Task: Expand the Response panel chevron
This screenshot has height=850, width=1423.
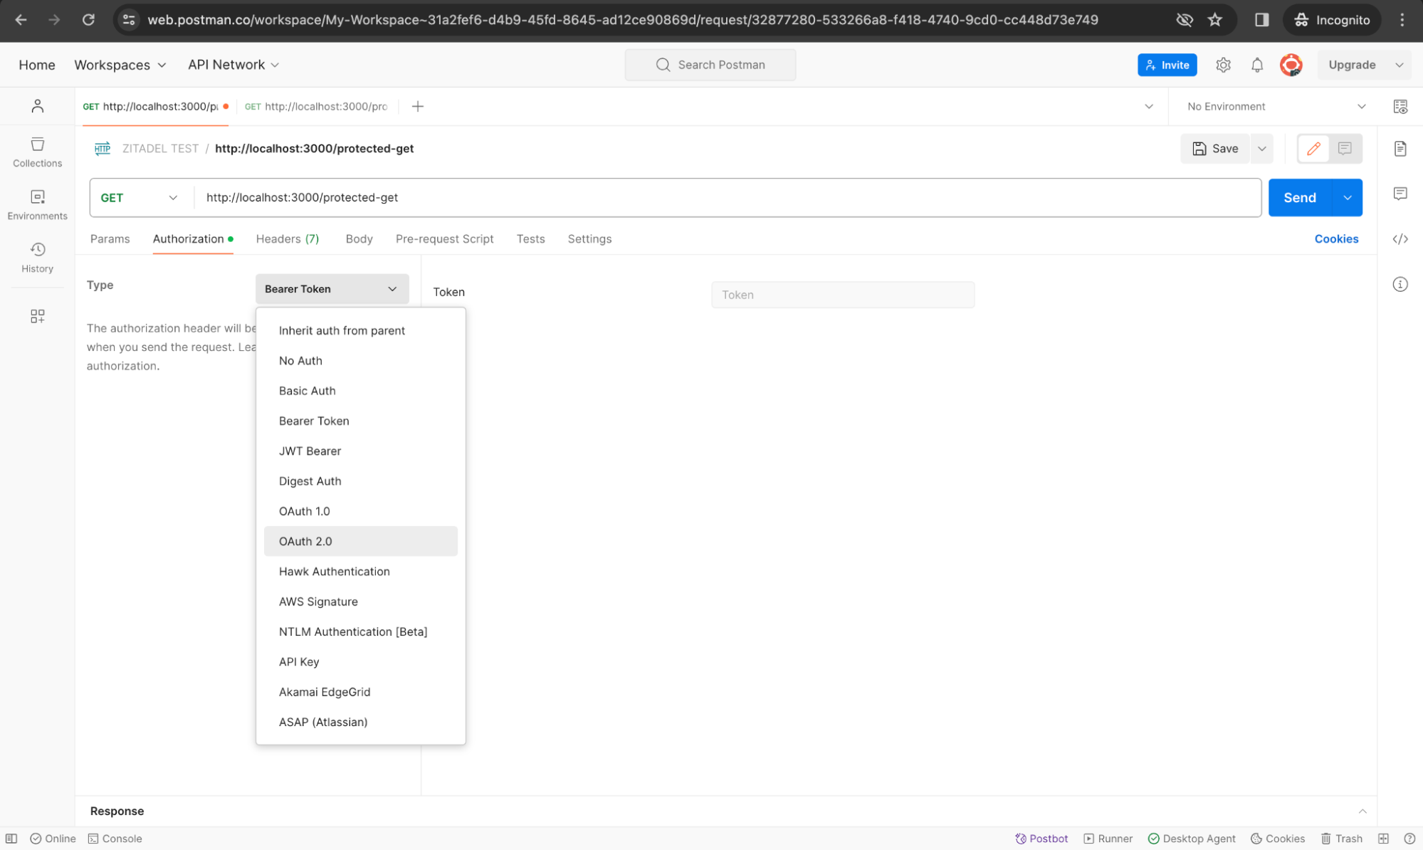Action: pos(1362,811)
